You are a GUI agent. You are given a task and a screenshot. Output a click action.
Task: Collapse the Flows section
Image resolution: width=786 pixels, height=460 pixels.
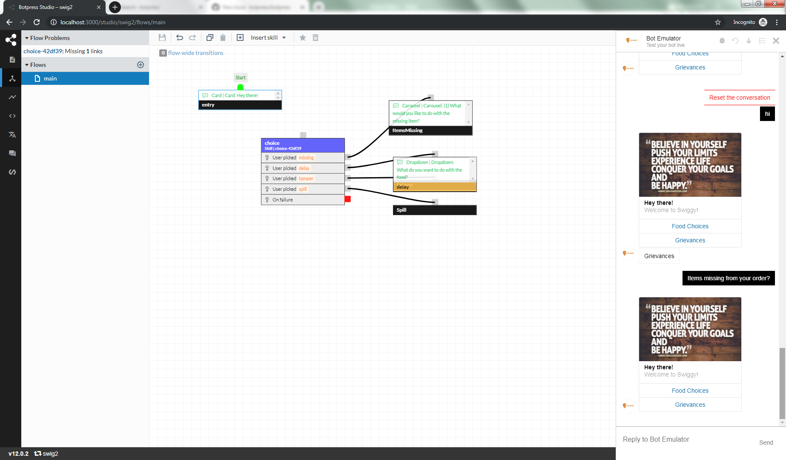point(26,64)
